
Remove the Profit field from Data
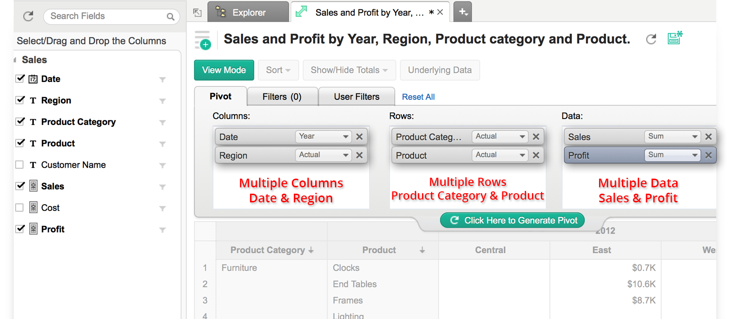click(x=708, y=155)
